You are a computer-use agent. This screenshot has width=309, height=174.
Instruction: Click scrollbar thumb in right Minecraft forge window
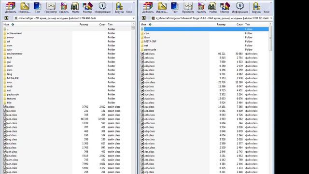[270, 39]
